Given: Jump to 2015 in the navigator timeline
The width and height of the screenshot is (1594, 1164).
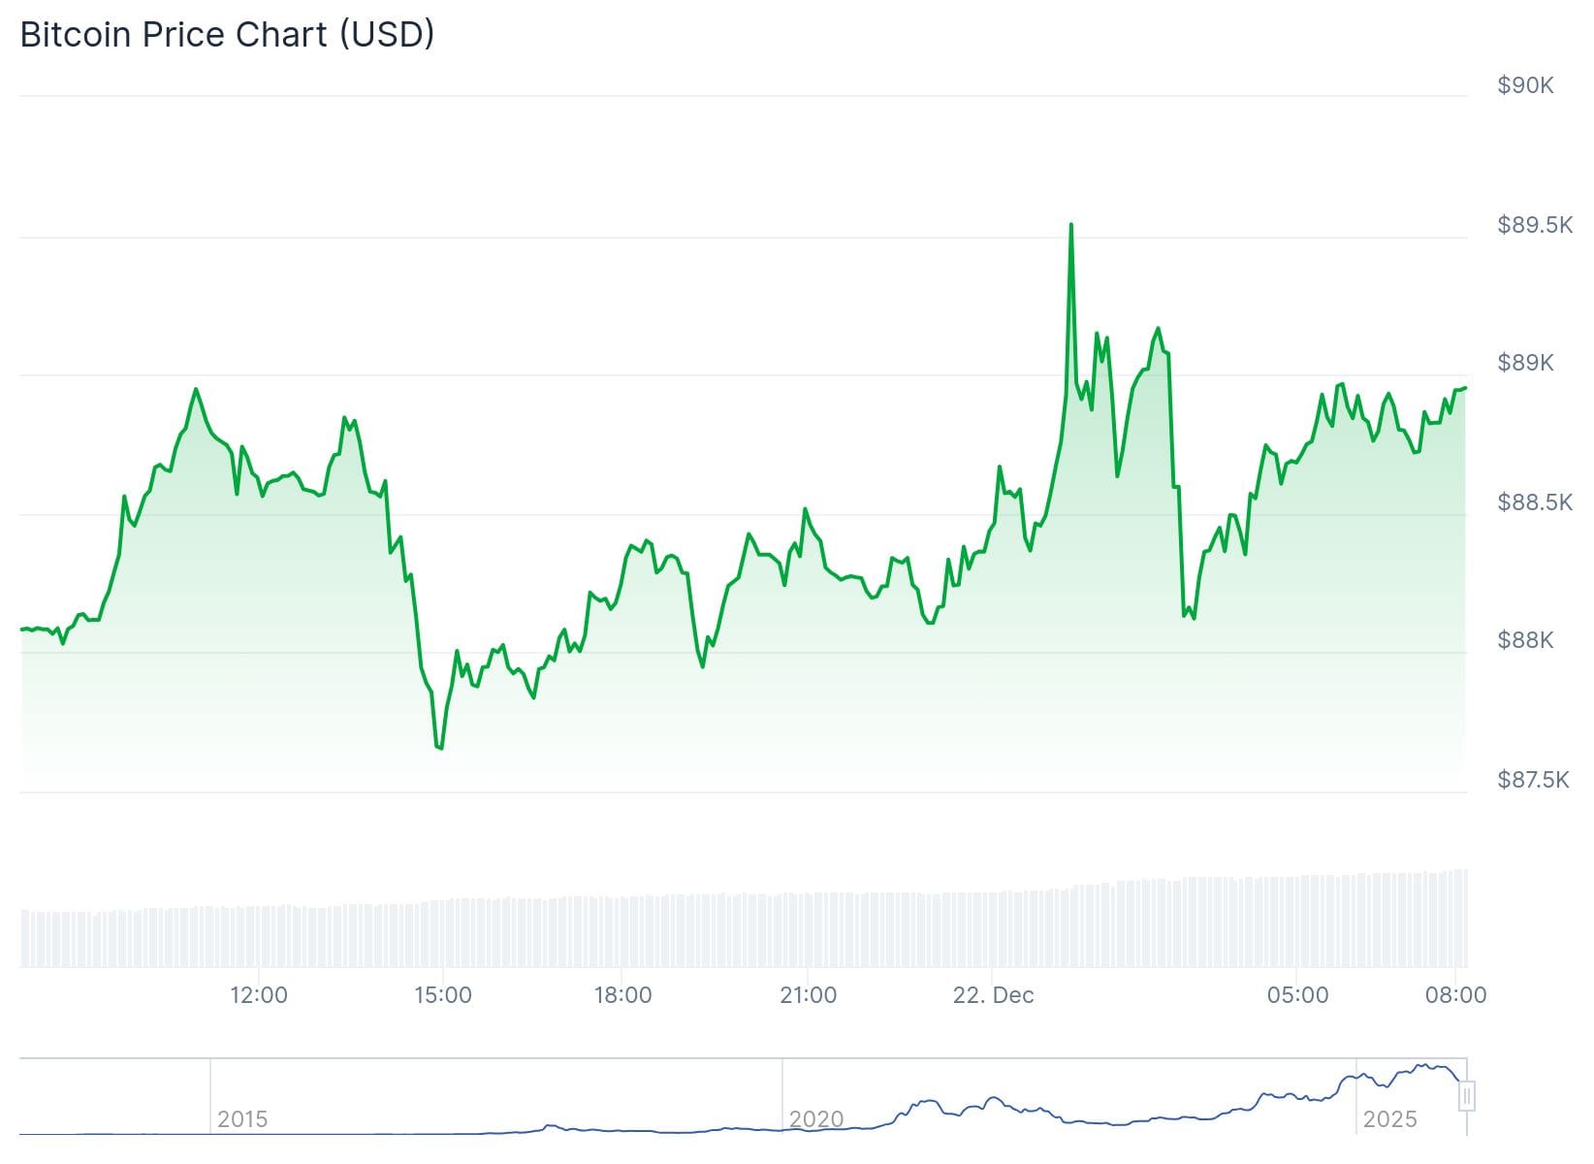Looking at the screenshot, I should point(242,1119).
